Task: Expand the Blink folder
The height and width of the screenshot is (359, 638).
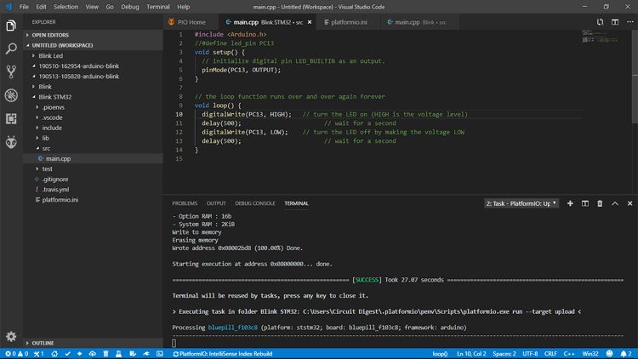Action: (x=94, y=87)
